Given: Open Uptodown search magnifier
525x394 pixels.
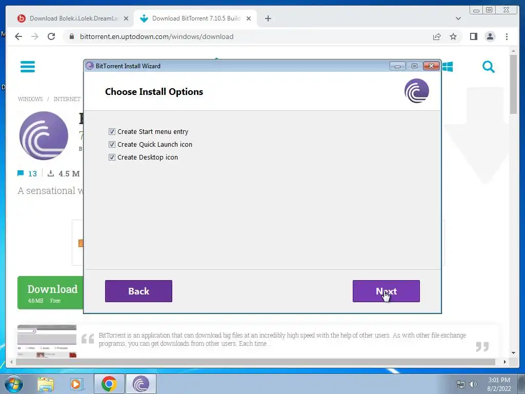Looking at the screenshot, I should coord(489,67).
